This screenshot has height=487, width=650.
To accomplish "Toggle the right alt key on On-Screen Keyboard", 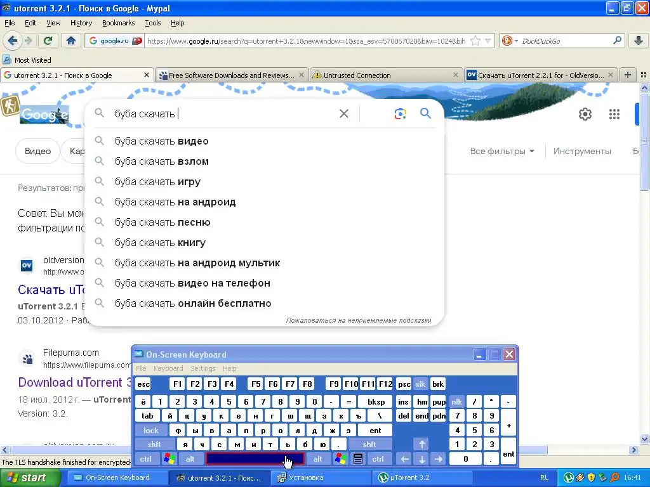I will tap(317, 459).
